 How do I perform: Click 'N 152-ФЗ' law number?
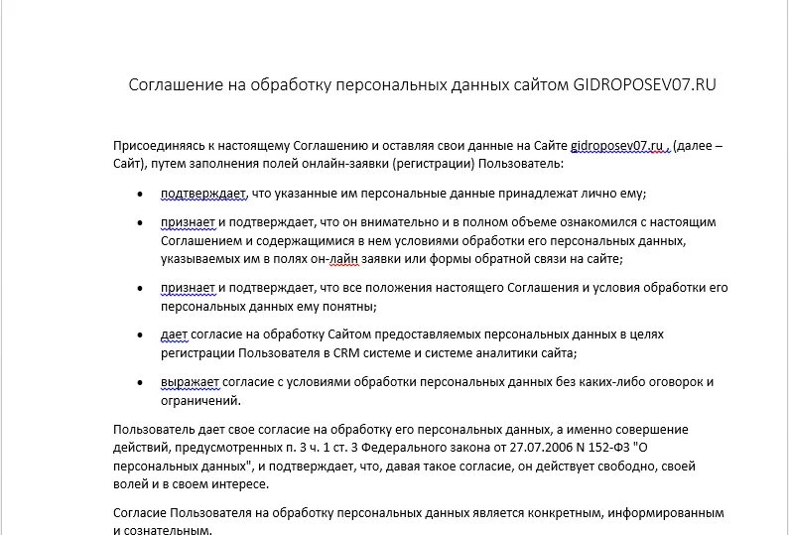pyautogui.click(x=602, y=448)
